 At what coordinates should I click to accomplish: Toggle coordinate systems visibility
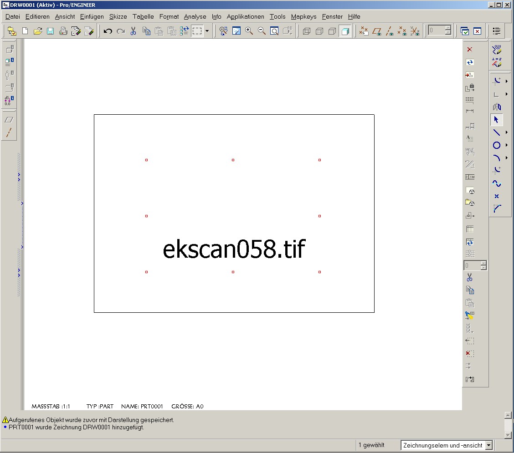415,31
